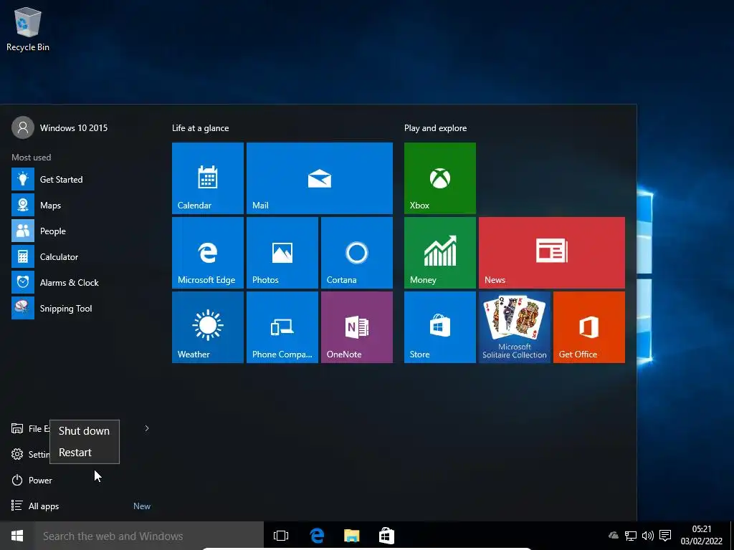
Task: Click the Life at a glance heading
Action: (201, 128)
